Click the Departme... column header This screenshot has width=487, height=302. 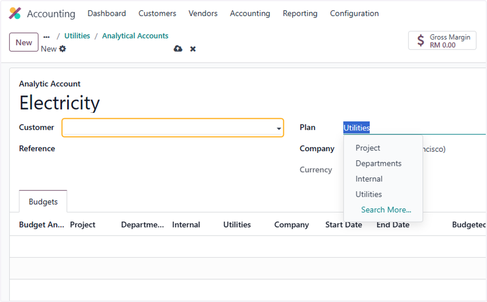click(142, 225)
